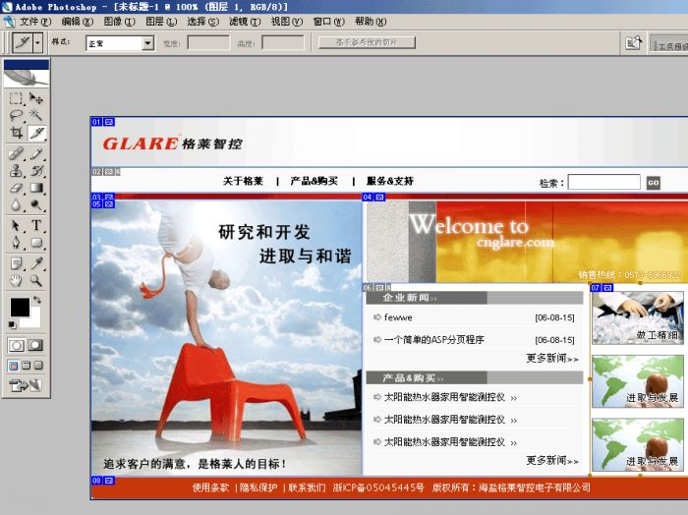Select the Slice tool in toolbox

click(x=36, y=133)
